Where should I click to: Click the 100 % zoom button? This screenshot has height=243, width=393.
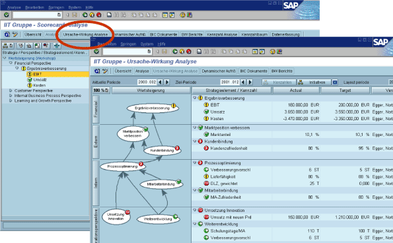pyautogui.click(x=101, y=90)
